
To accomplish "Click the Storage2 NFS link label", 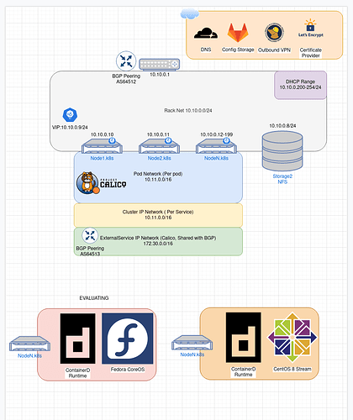I will click(x=282, y=179).
